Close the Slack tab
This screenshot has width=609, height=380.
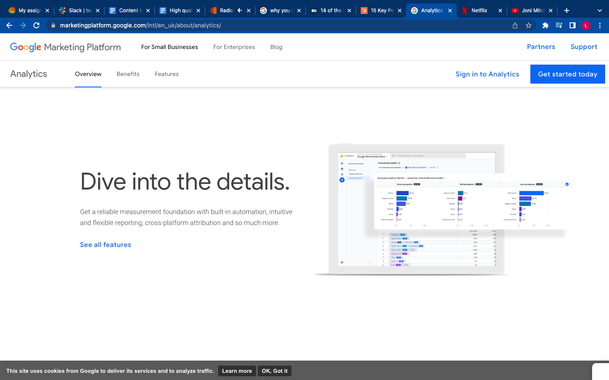click(x=98, y=11)
